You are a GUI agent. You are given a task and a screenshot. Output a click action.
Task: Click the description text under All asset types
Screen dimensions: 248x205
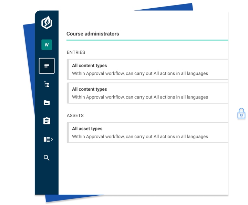140,136
